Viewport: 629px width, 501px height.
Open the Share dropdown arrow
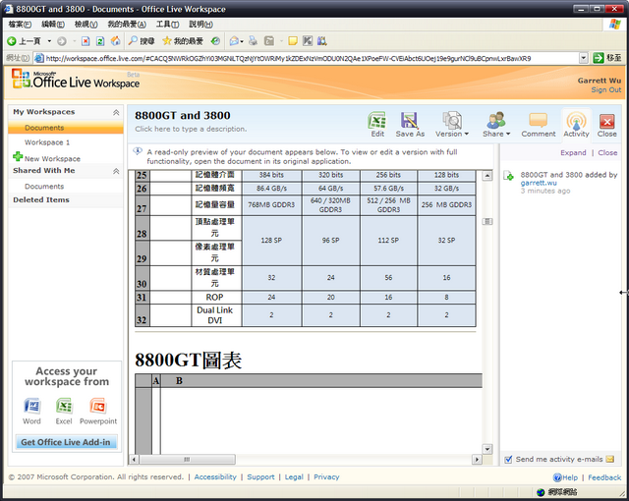508,134
